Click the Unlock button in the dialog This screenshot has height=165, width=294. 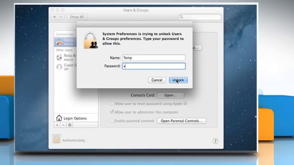click(178, 80)
